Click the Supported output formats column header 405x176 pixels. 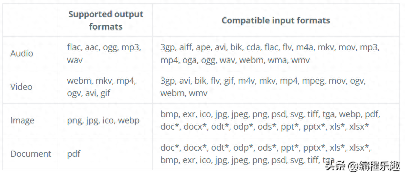(x=106, y=20)
